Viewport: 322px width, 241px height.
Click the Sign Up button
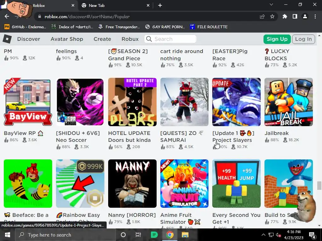pyautogui.click(x=277, y=39)
